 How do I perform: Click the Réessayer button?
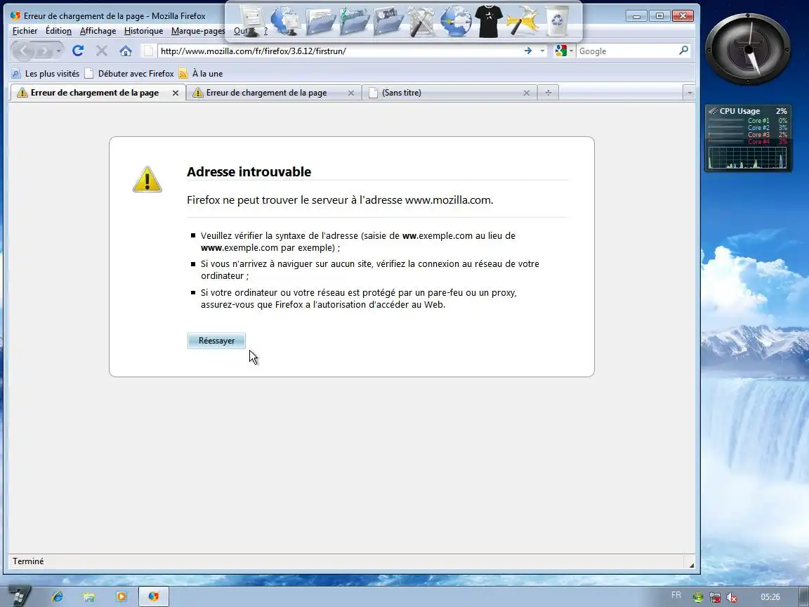click(x=216, y=341)
